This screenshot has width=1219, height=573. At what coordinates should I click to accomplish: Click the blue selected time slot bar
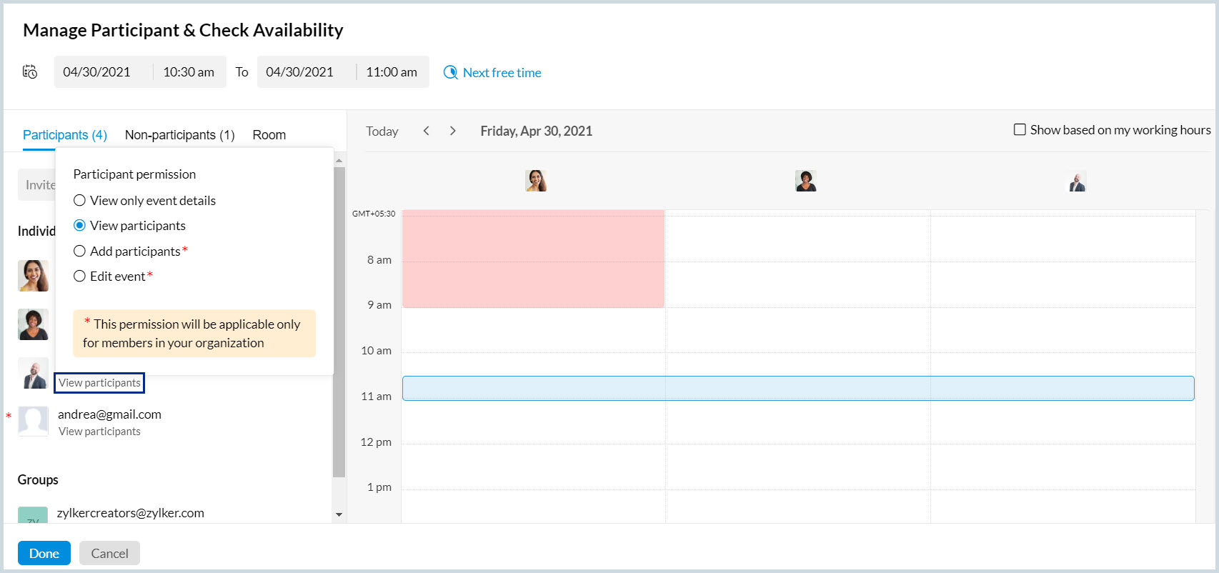[797, 388]
